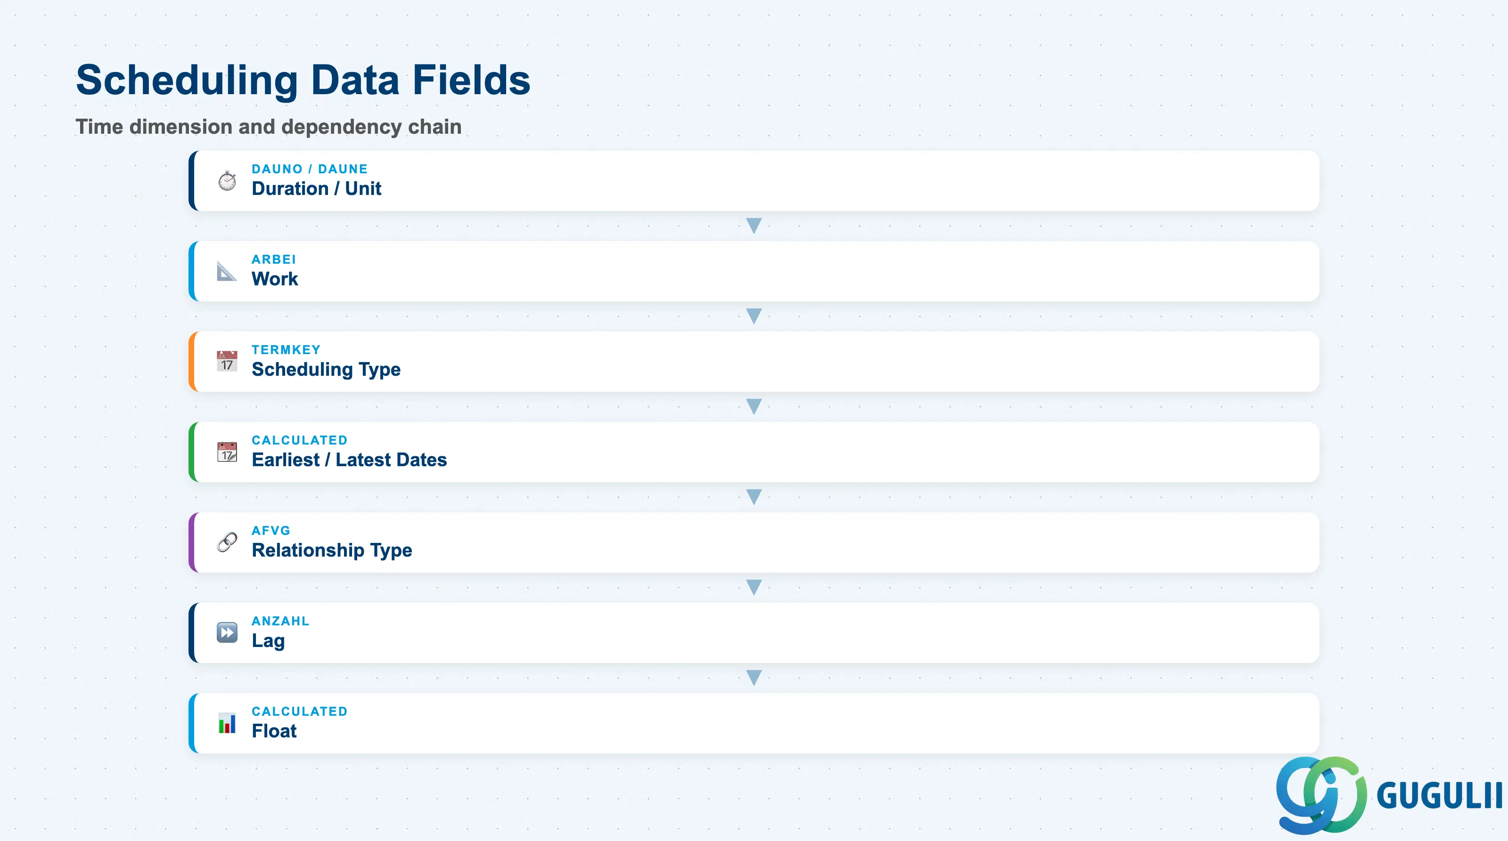
Task: Select the Scheduling Type heading
Action: coord(326,370)
